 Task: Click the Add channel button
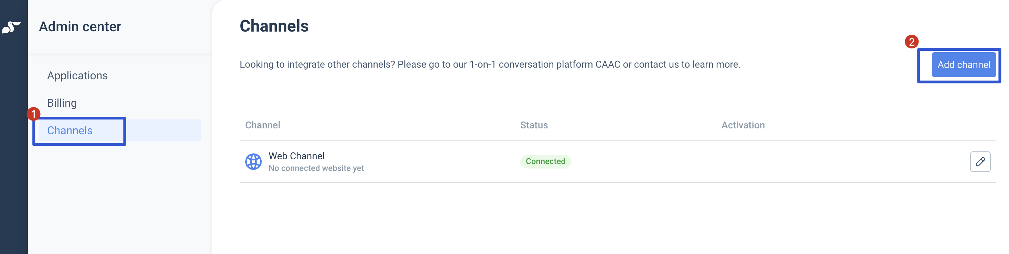964,65
